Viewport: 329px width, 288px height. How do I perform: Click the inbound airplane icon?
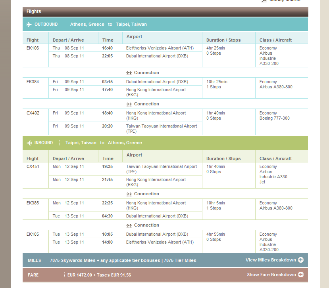point(29,143)
